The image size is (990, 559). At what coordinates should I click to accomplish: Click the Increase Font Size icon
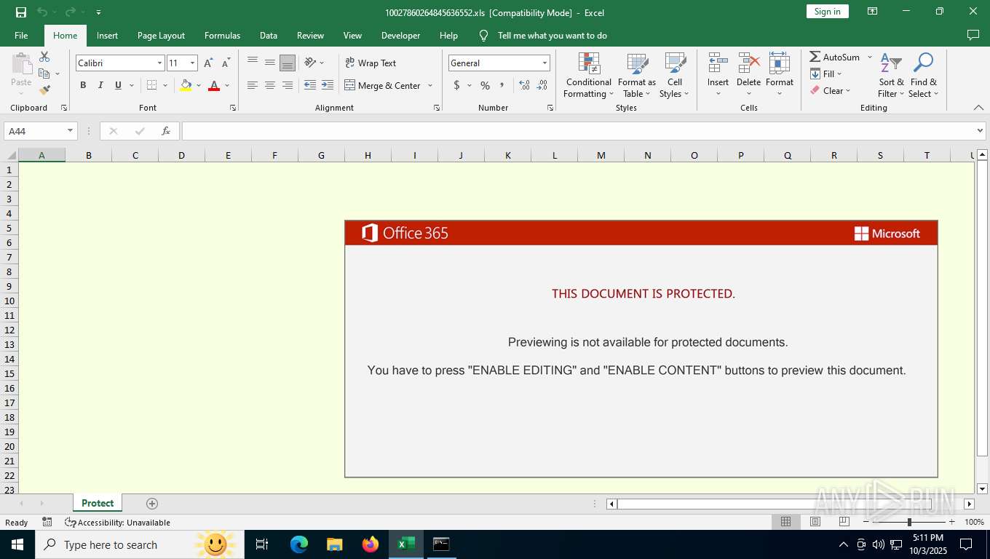pos(208,63)
